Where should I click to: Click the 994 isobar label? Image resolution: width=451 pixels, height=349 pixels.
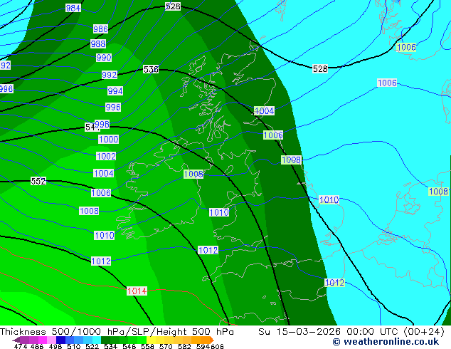(115, 91)
